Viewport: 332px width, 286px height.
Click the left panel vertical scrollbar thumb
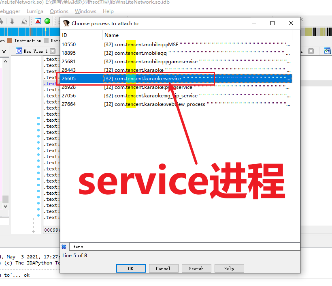point(6,199)
